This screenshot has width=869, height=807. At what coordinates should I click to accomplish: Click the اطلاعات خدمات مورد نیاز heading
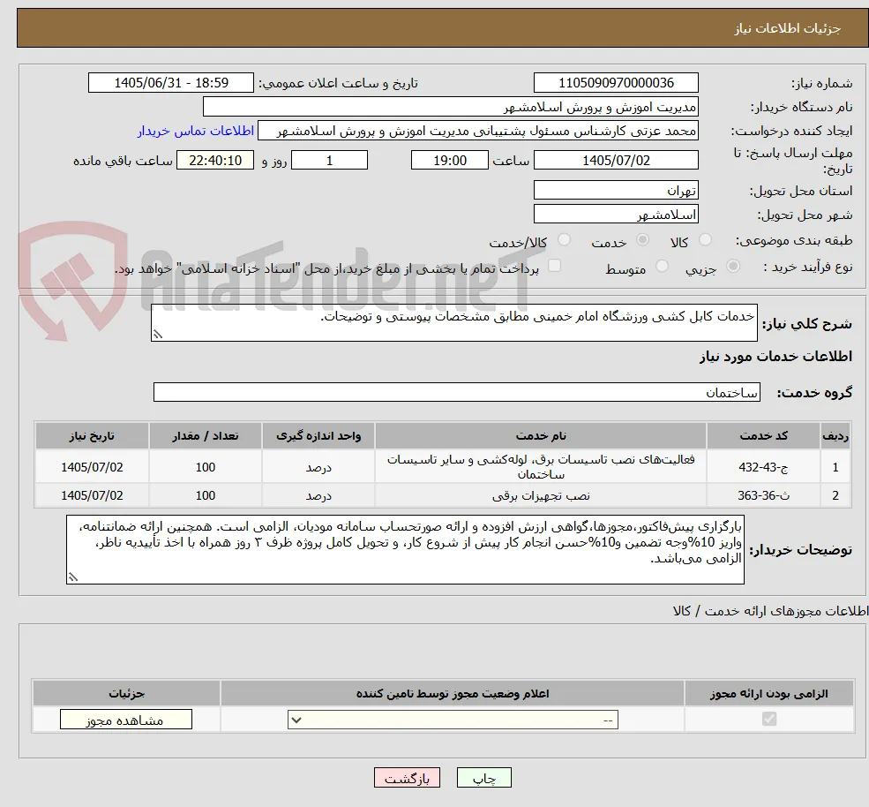click(x=775, y=356)
